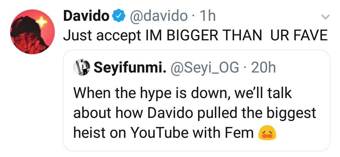Image resolution: width=340 pixels, height=157 pixels.
Task: Click the 20h quoted tweet timestamp
Action: click(264, 67)
